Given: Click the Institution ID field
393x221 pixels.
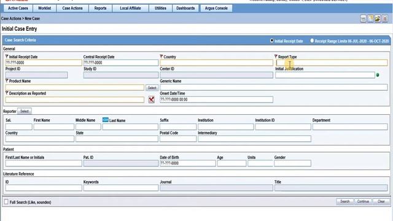Looking at the screenshot, I should point(283,127).
